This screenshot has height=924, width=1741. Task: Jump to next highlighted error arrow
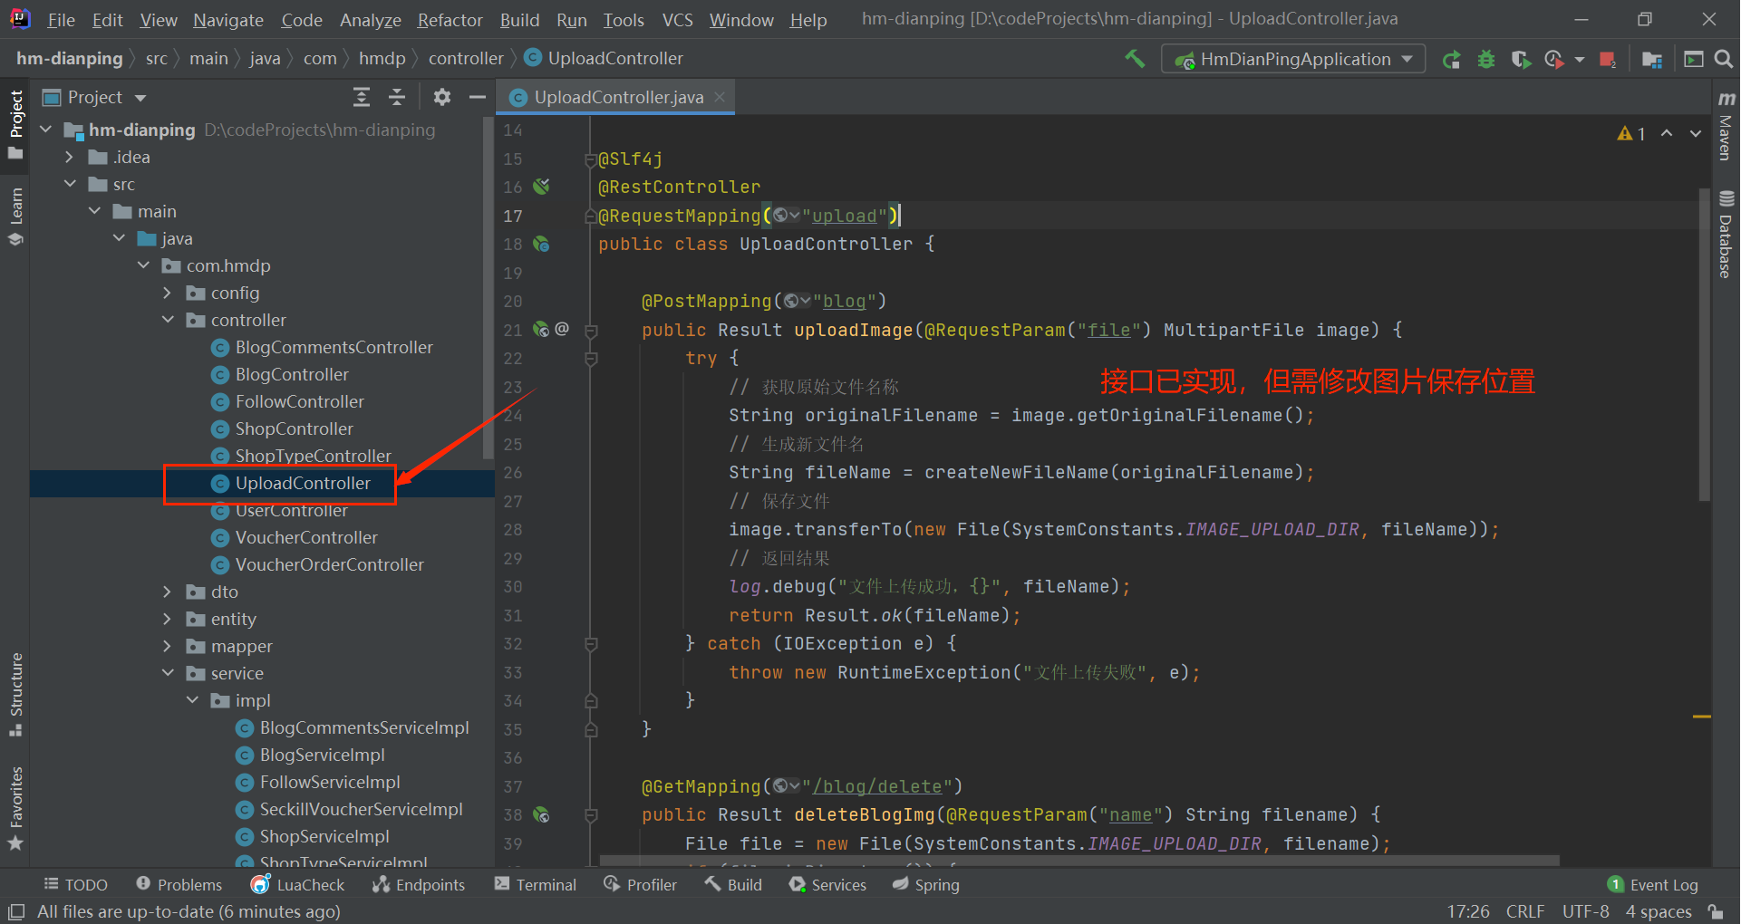point(1696,133)
